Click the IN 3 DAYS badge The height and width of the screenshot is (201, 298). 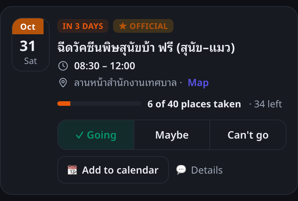click(83, 26)
